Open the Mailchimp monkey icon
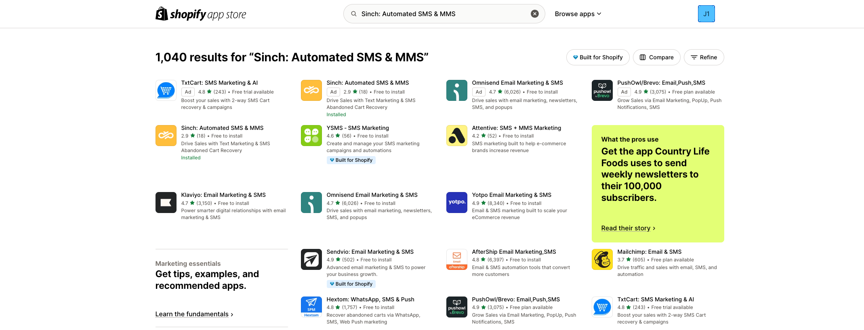The height and width of the screenshot is (330, 864). coord(602,259)
